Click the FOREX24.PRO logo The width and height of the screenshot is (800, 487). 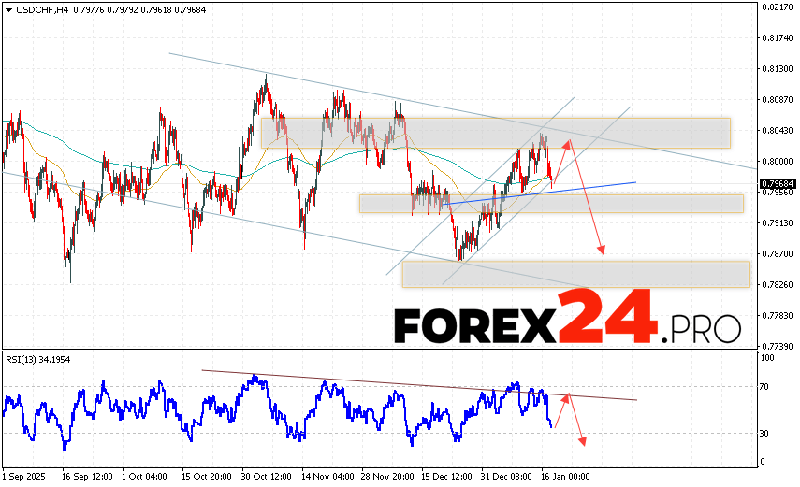coord(566,321)
